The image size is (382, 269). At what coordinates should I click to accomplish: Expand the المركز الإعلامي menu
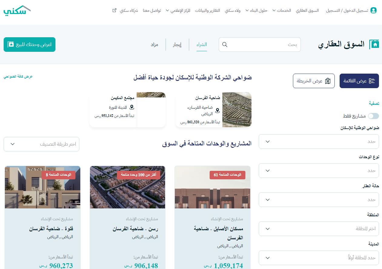[x=178, y=11]
